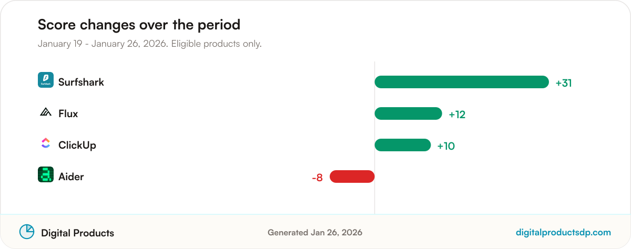Screen dimensions: 631x249
Task: Click the Digital Products pie chart logo
Action: tap(27, 232)
